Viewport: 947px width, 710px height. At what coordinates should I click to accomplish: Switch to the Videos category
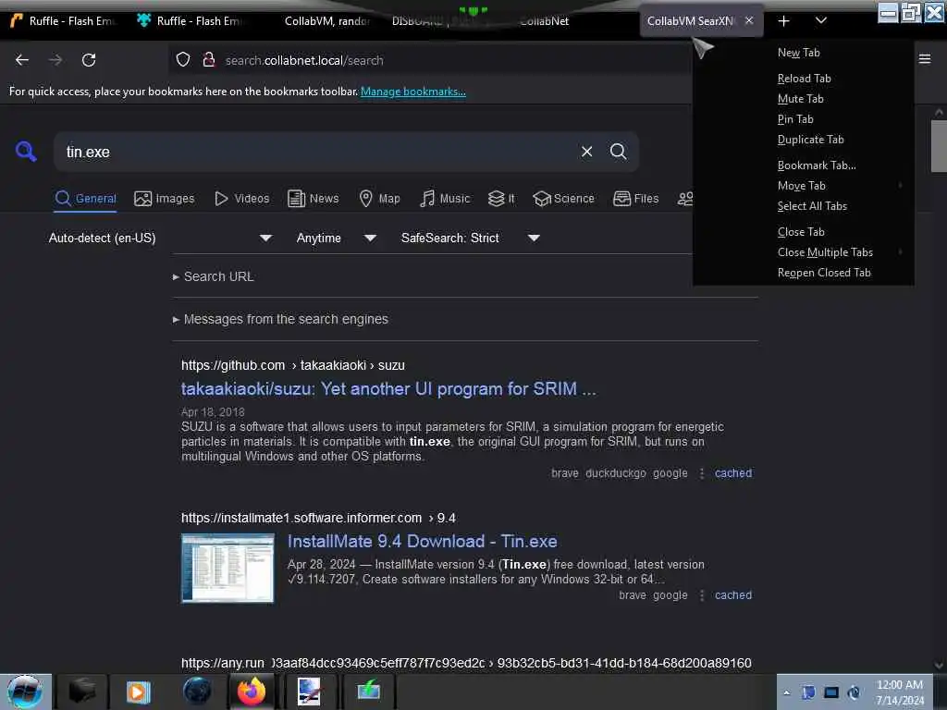[x=241, y=199]
